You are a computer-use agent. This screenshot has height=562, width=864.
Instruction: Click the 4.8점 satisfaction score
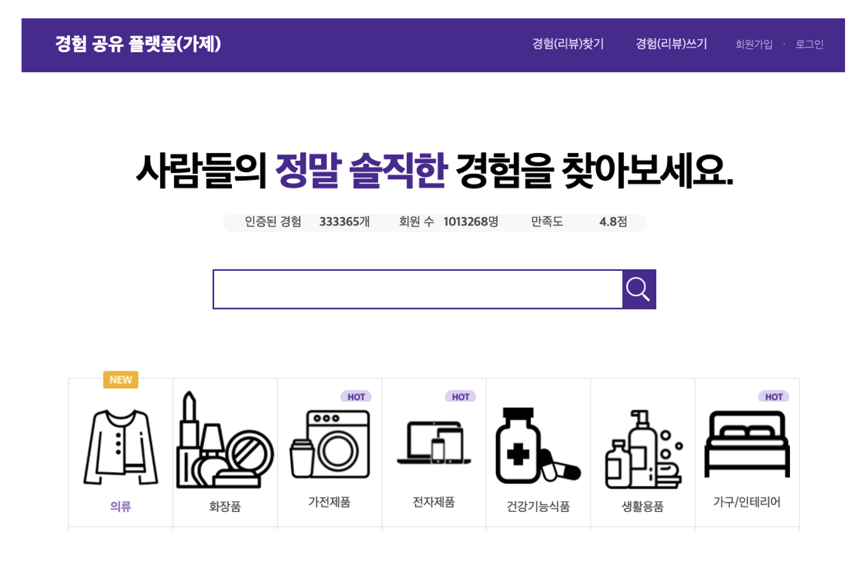coord(613,222)
